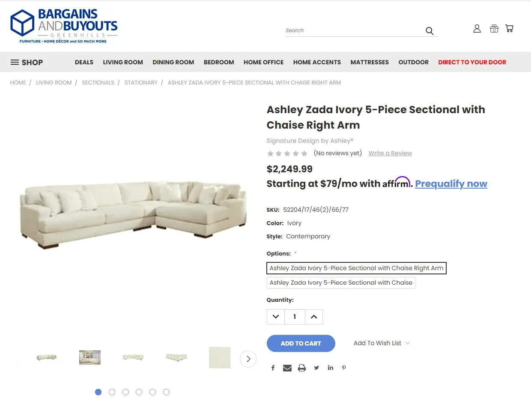The image size is (531, 412).
Task: Choose the 5-Piece Sectional with Chaise option
Action: (341, 283)
